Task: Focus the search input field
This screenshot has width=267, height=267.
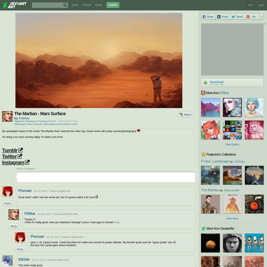Action: [48, 5]
